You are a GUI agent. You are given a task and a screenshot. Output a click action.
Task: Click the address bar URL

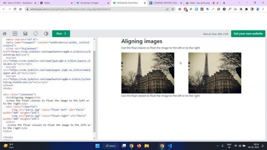(x=71, y=9)
